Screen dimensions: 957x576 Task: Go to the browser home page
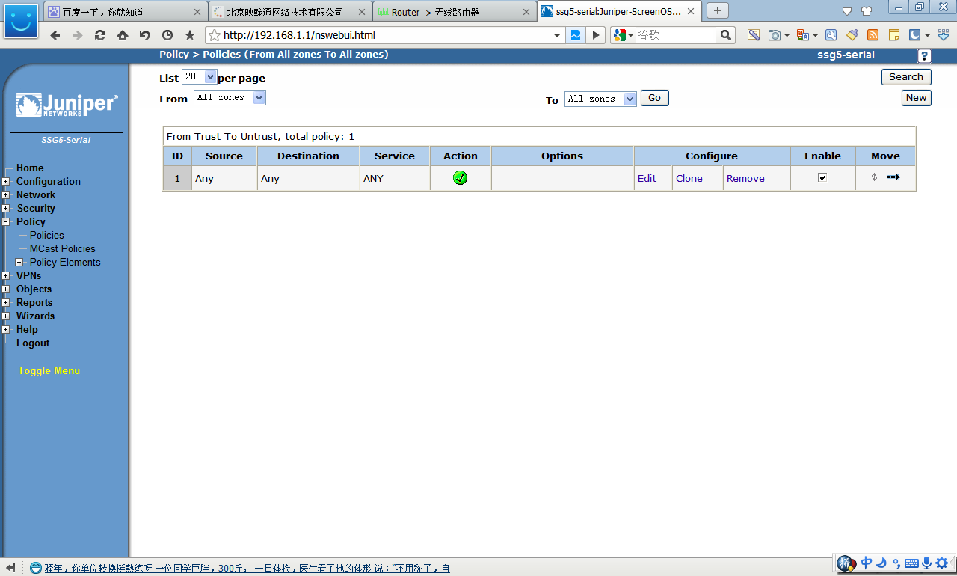[123, 35]
